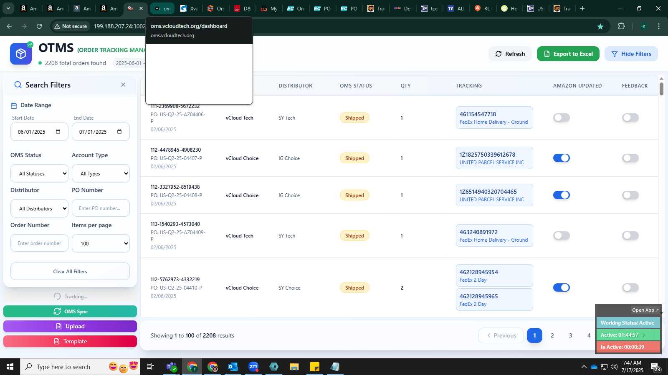Open tracking number 1Z1825750339612678

pos(487,155)
